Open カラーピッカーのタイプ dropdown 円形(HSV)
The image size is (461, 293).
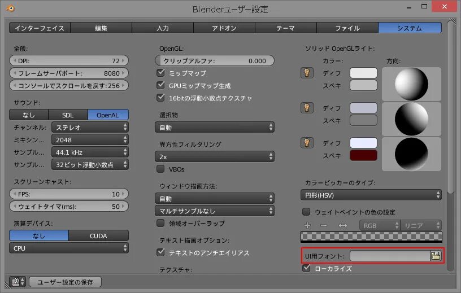click(x=371, y=195)
